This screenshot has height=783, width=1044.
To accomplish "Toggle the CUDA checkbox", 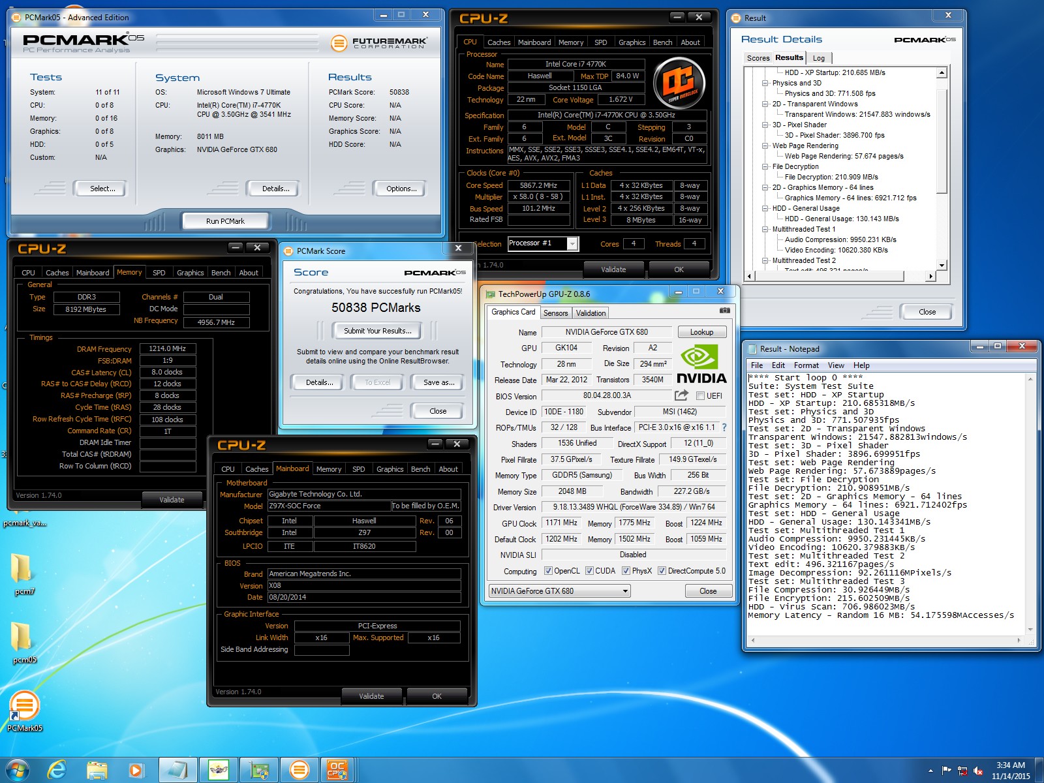I will [589, 571].
